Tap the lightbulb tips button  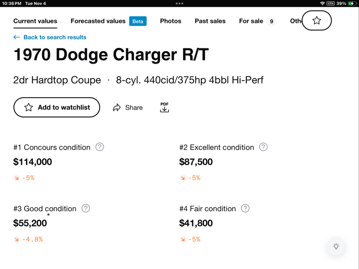pyautogui.click(x=336, y=246)
